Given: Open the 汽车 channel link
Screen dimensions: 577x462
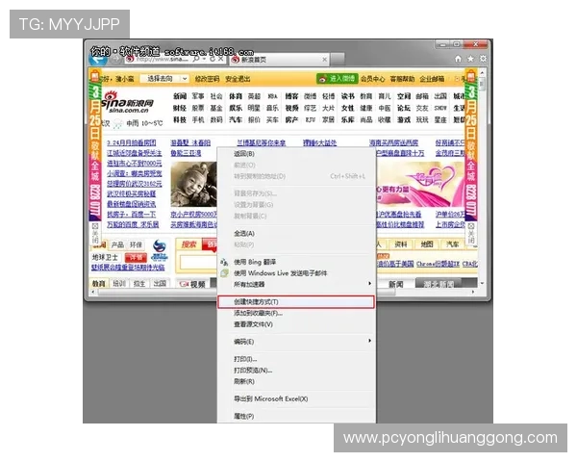Looking at the screenshot, I should pos(236,119).
